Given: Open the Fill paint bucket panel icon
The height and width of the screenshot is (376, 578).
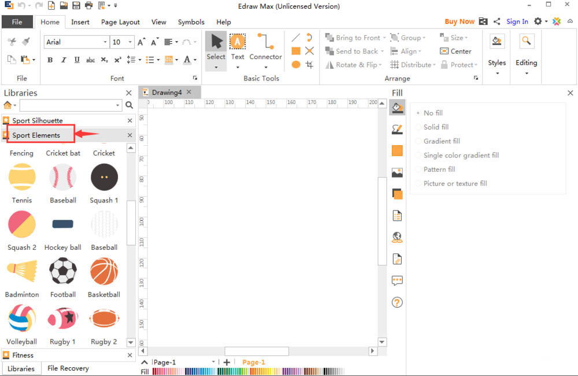Looking at the screenshot, I should pos(397,108).
